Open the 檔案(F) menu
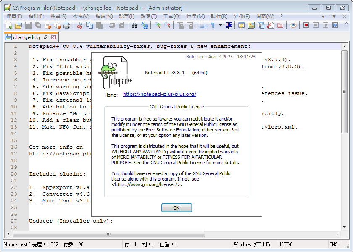This screenshot has width=353, height=252. [14, 16]
